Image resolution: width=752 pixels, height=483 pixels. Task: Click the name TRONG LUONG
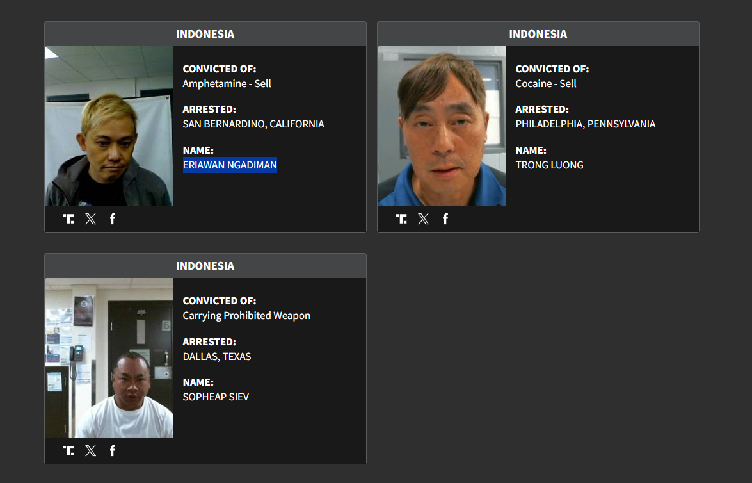coord(550,165)
